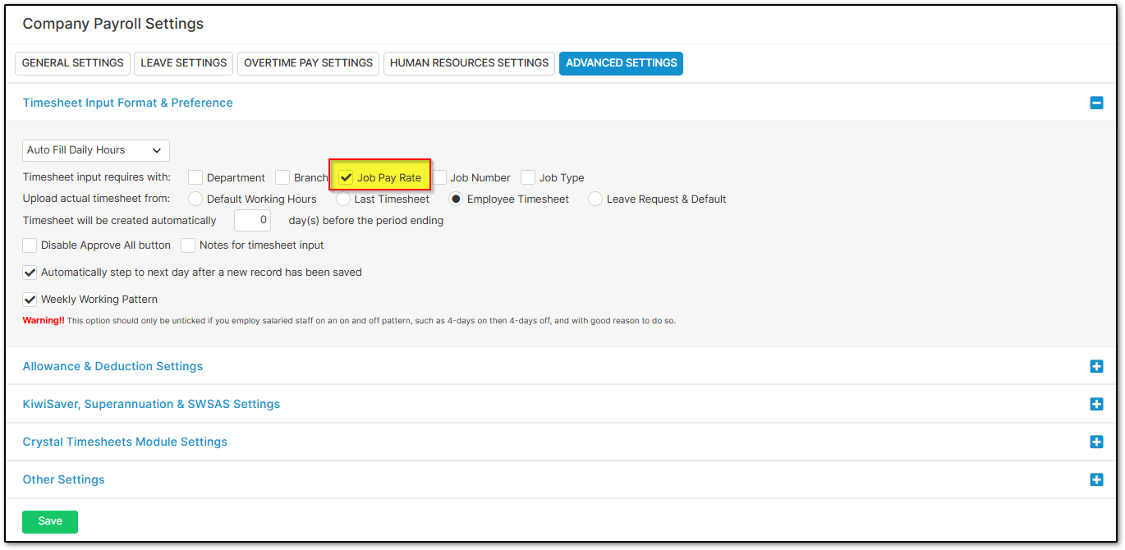Select Default Working Hours radio option

(195, 199)
